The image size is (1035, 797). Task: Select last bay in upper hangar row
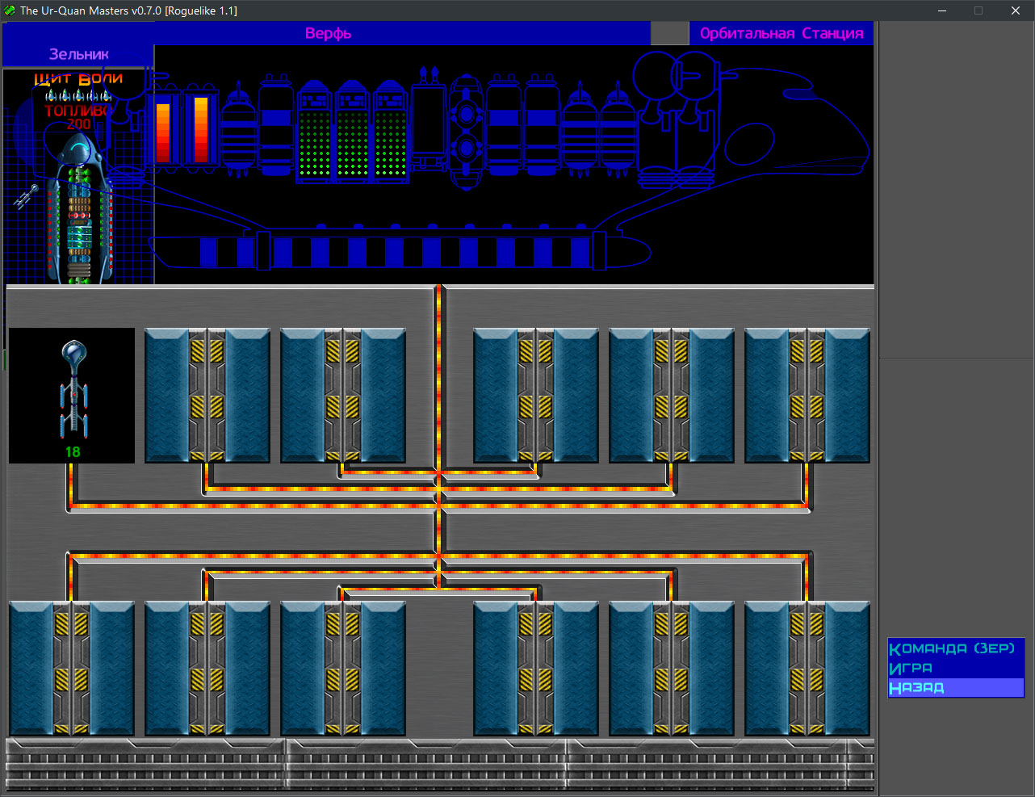point(807,396)
